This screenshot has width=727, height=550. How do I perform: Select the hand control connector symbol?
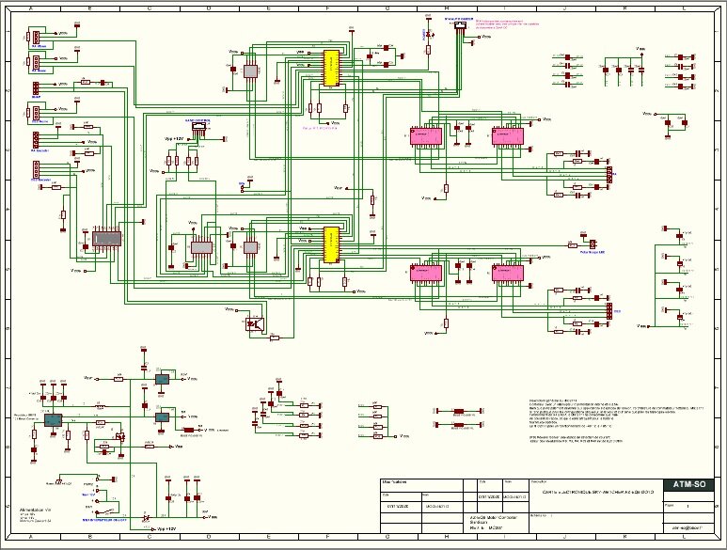pos(199,126)
